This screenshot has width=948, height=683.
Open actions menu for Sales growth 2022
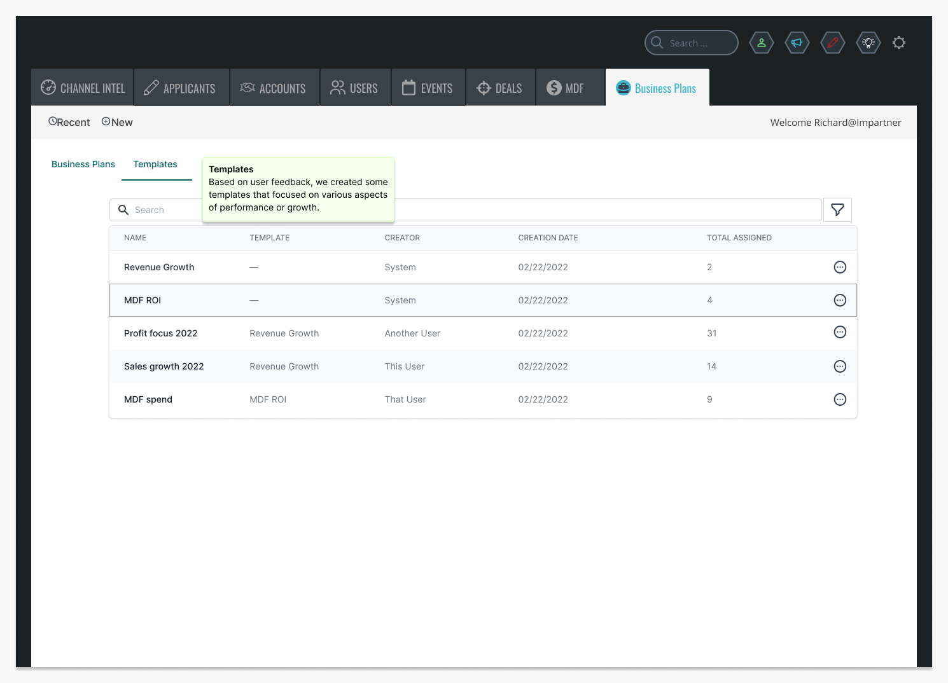[840, 366]
